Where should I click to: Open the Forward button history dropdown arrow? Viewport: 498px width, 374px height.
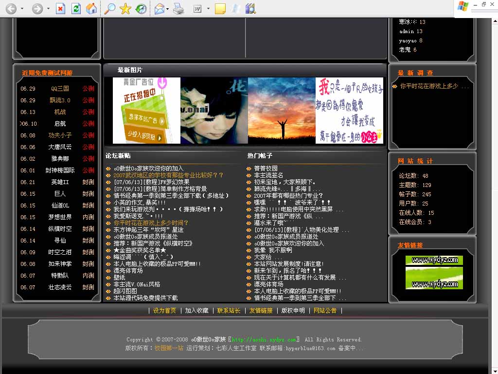(x=48, y=9)
